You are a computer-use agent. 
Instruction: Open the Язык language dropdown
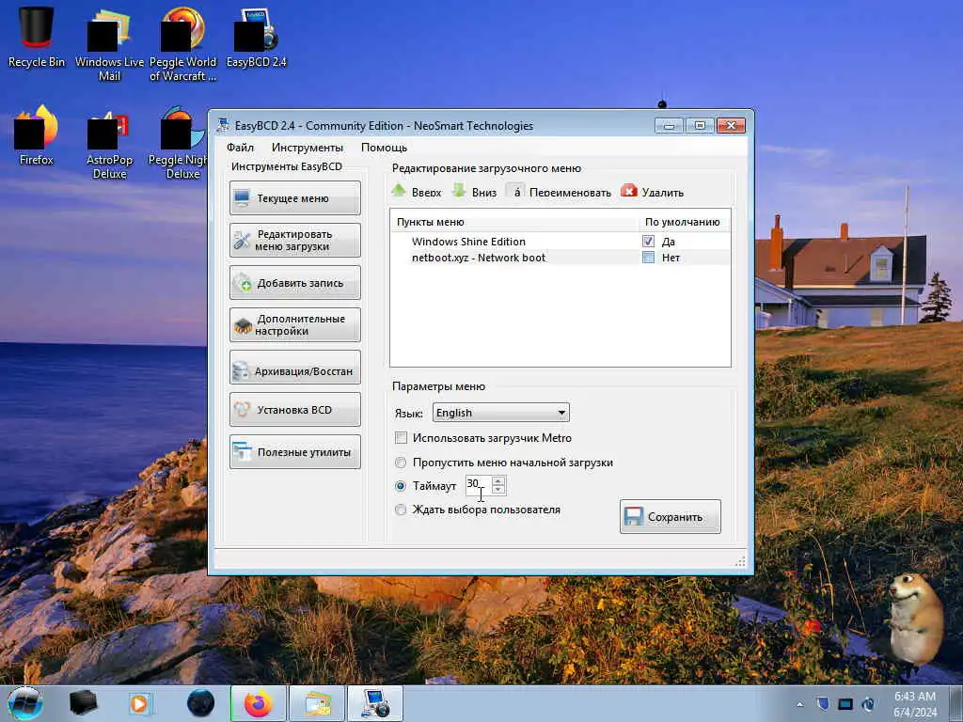tap(501, 413)
